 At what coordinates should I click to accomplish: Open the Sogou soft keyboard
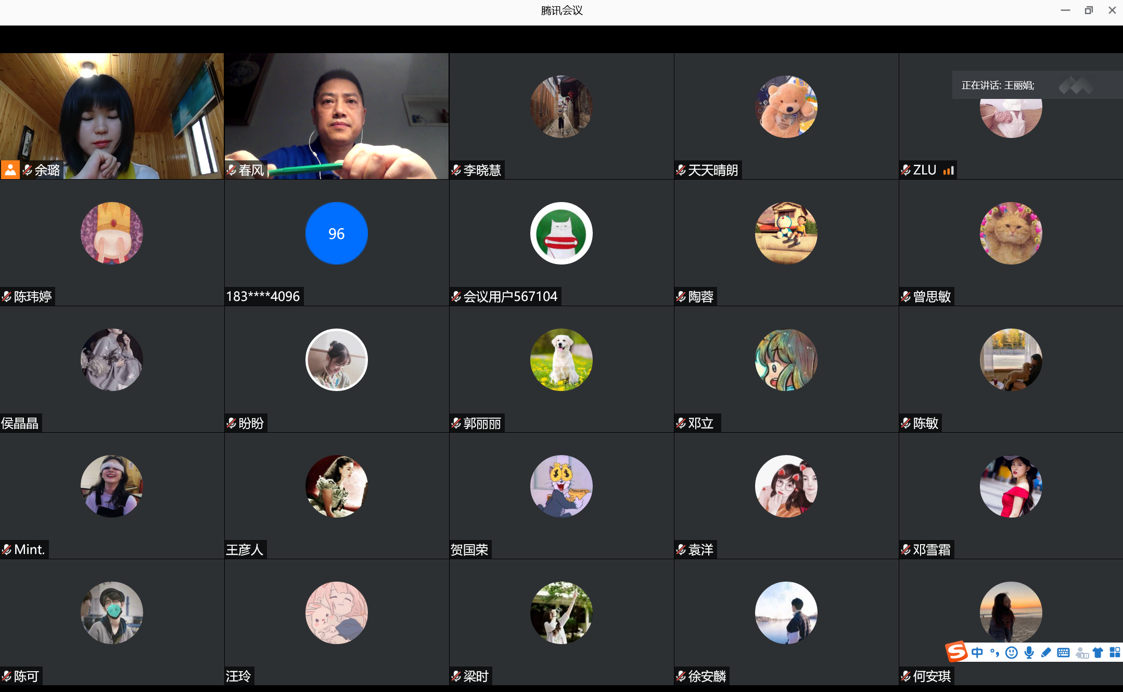pyautogui.click(x=1063, y=652)
